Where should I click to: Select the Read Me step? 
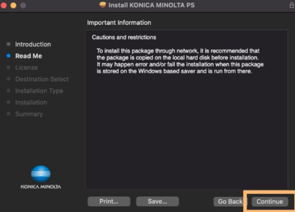tap(29, 56)
